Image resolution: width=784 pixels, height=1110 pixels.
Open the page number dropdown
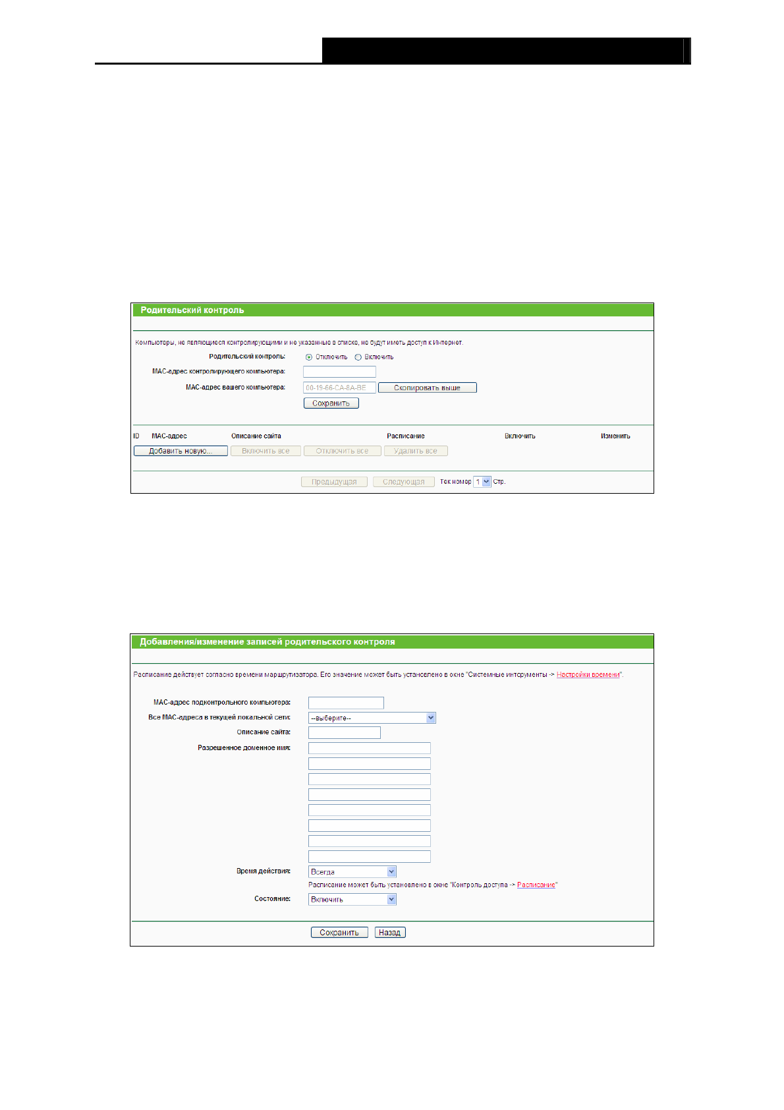[x=482, y=482]
